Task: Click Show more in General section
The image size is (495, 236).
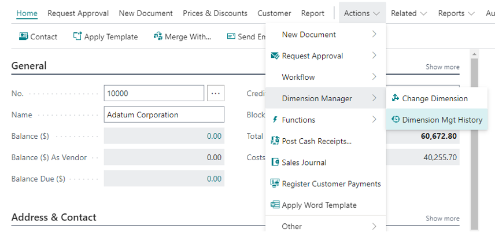Action: [442, 67]
